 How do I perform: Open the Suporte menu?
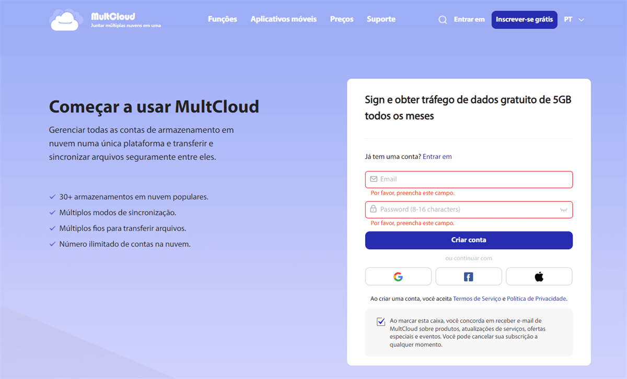pos(381,19)
